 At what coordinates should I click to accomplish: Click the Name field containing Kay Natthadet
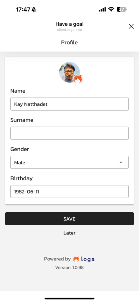pos(69,104)
